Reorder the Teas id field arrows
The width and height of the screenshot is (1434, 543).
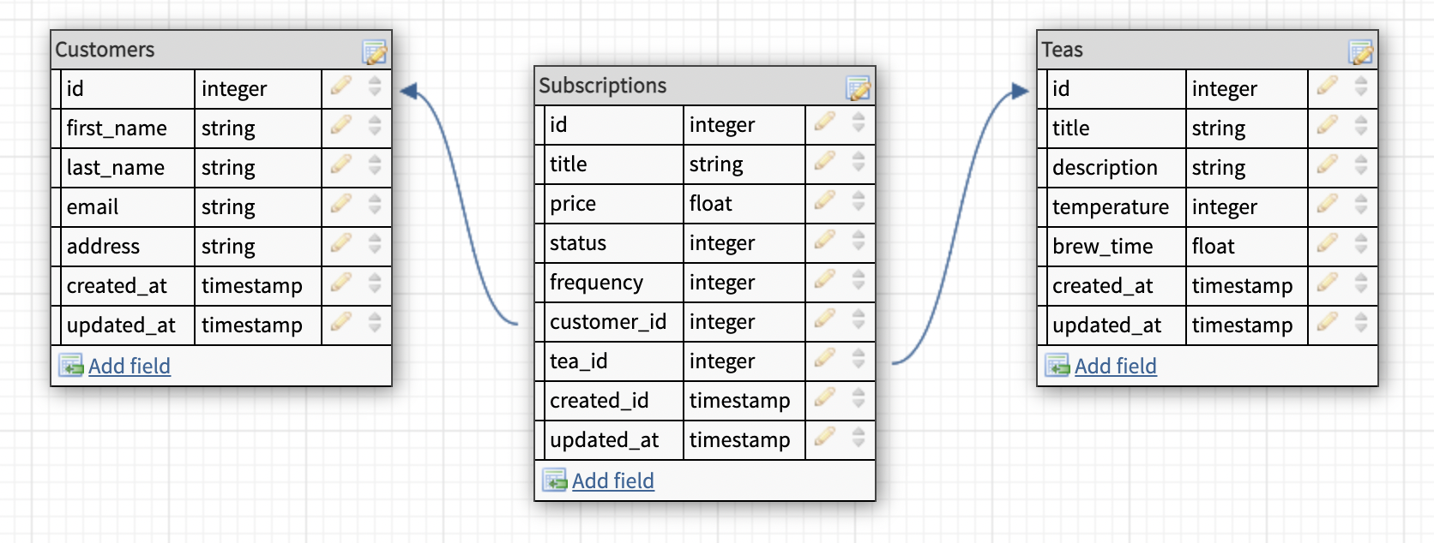coord(1361,86)
